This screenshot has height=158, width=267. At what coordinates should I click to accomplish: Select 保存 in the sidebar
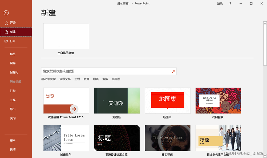[x=13, y=63]
